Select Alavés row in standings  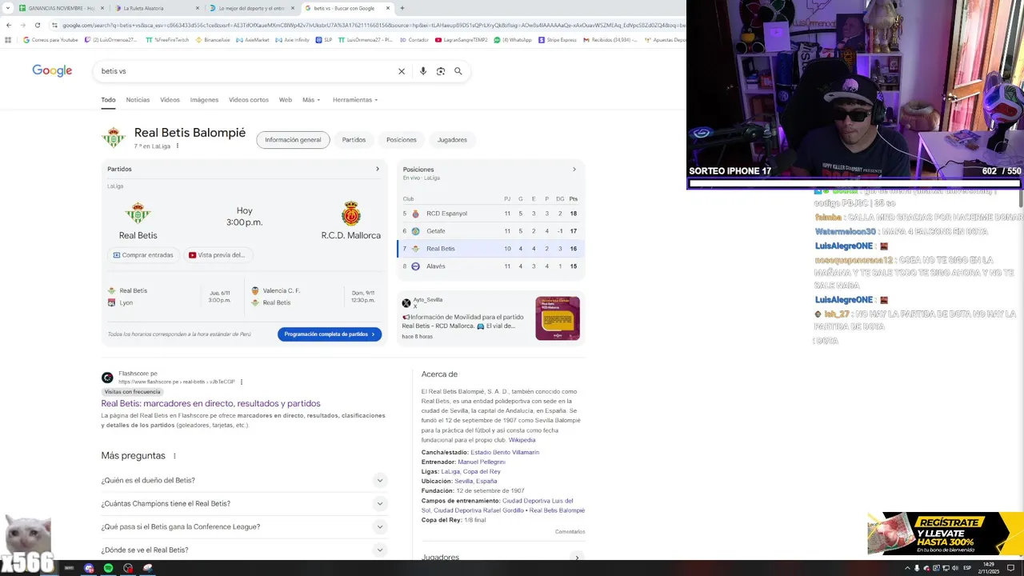click(490, 266)
